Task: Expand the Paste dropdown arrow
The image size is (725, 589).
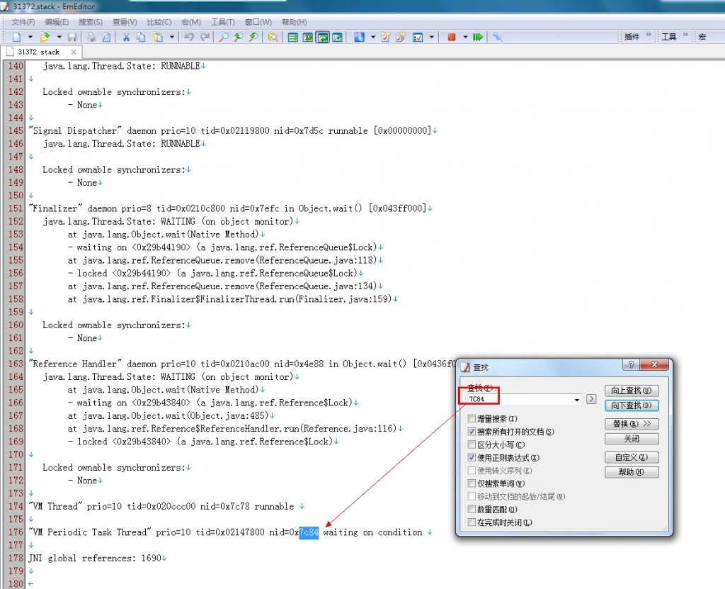Action: [x=171, y=37]
